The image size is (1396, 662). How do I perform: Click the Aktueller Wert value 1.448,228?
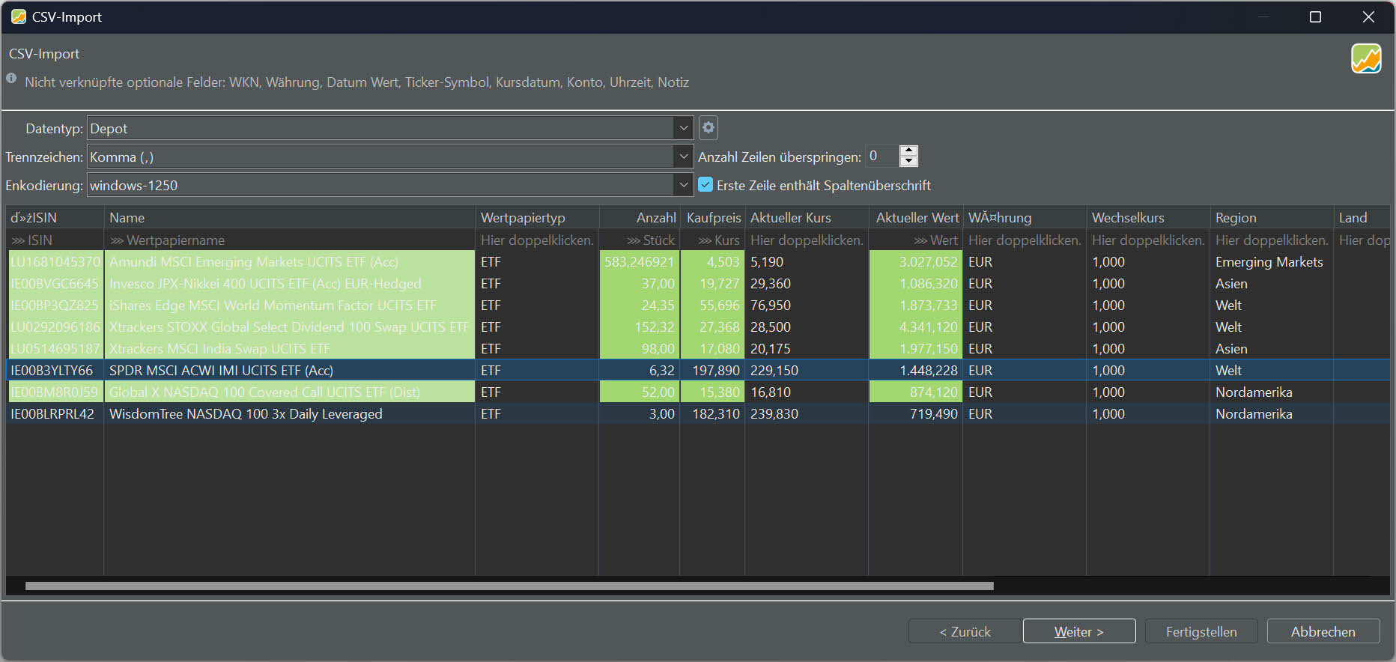click(916, 370)
